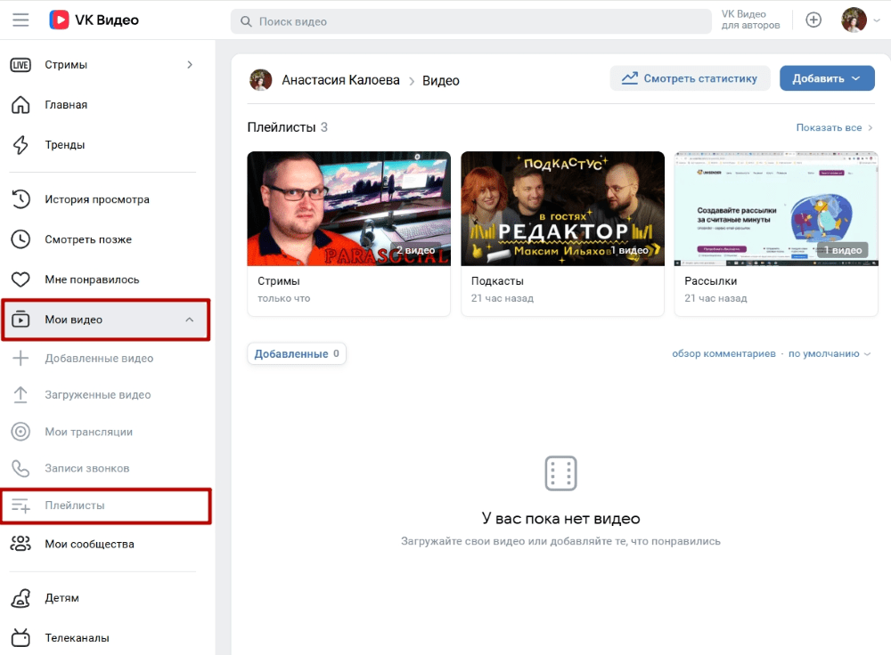Click the plus upload icon in header

point(813,20)
